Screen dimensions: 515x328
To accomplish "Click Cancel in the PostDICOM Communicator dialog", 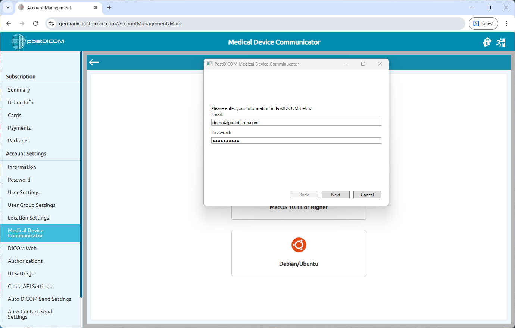I will 367,194.
